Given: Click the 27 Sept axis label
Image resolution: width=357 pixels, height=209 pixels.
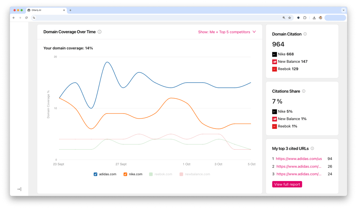Looking at the screenshot, I should [121, 164].
